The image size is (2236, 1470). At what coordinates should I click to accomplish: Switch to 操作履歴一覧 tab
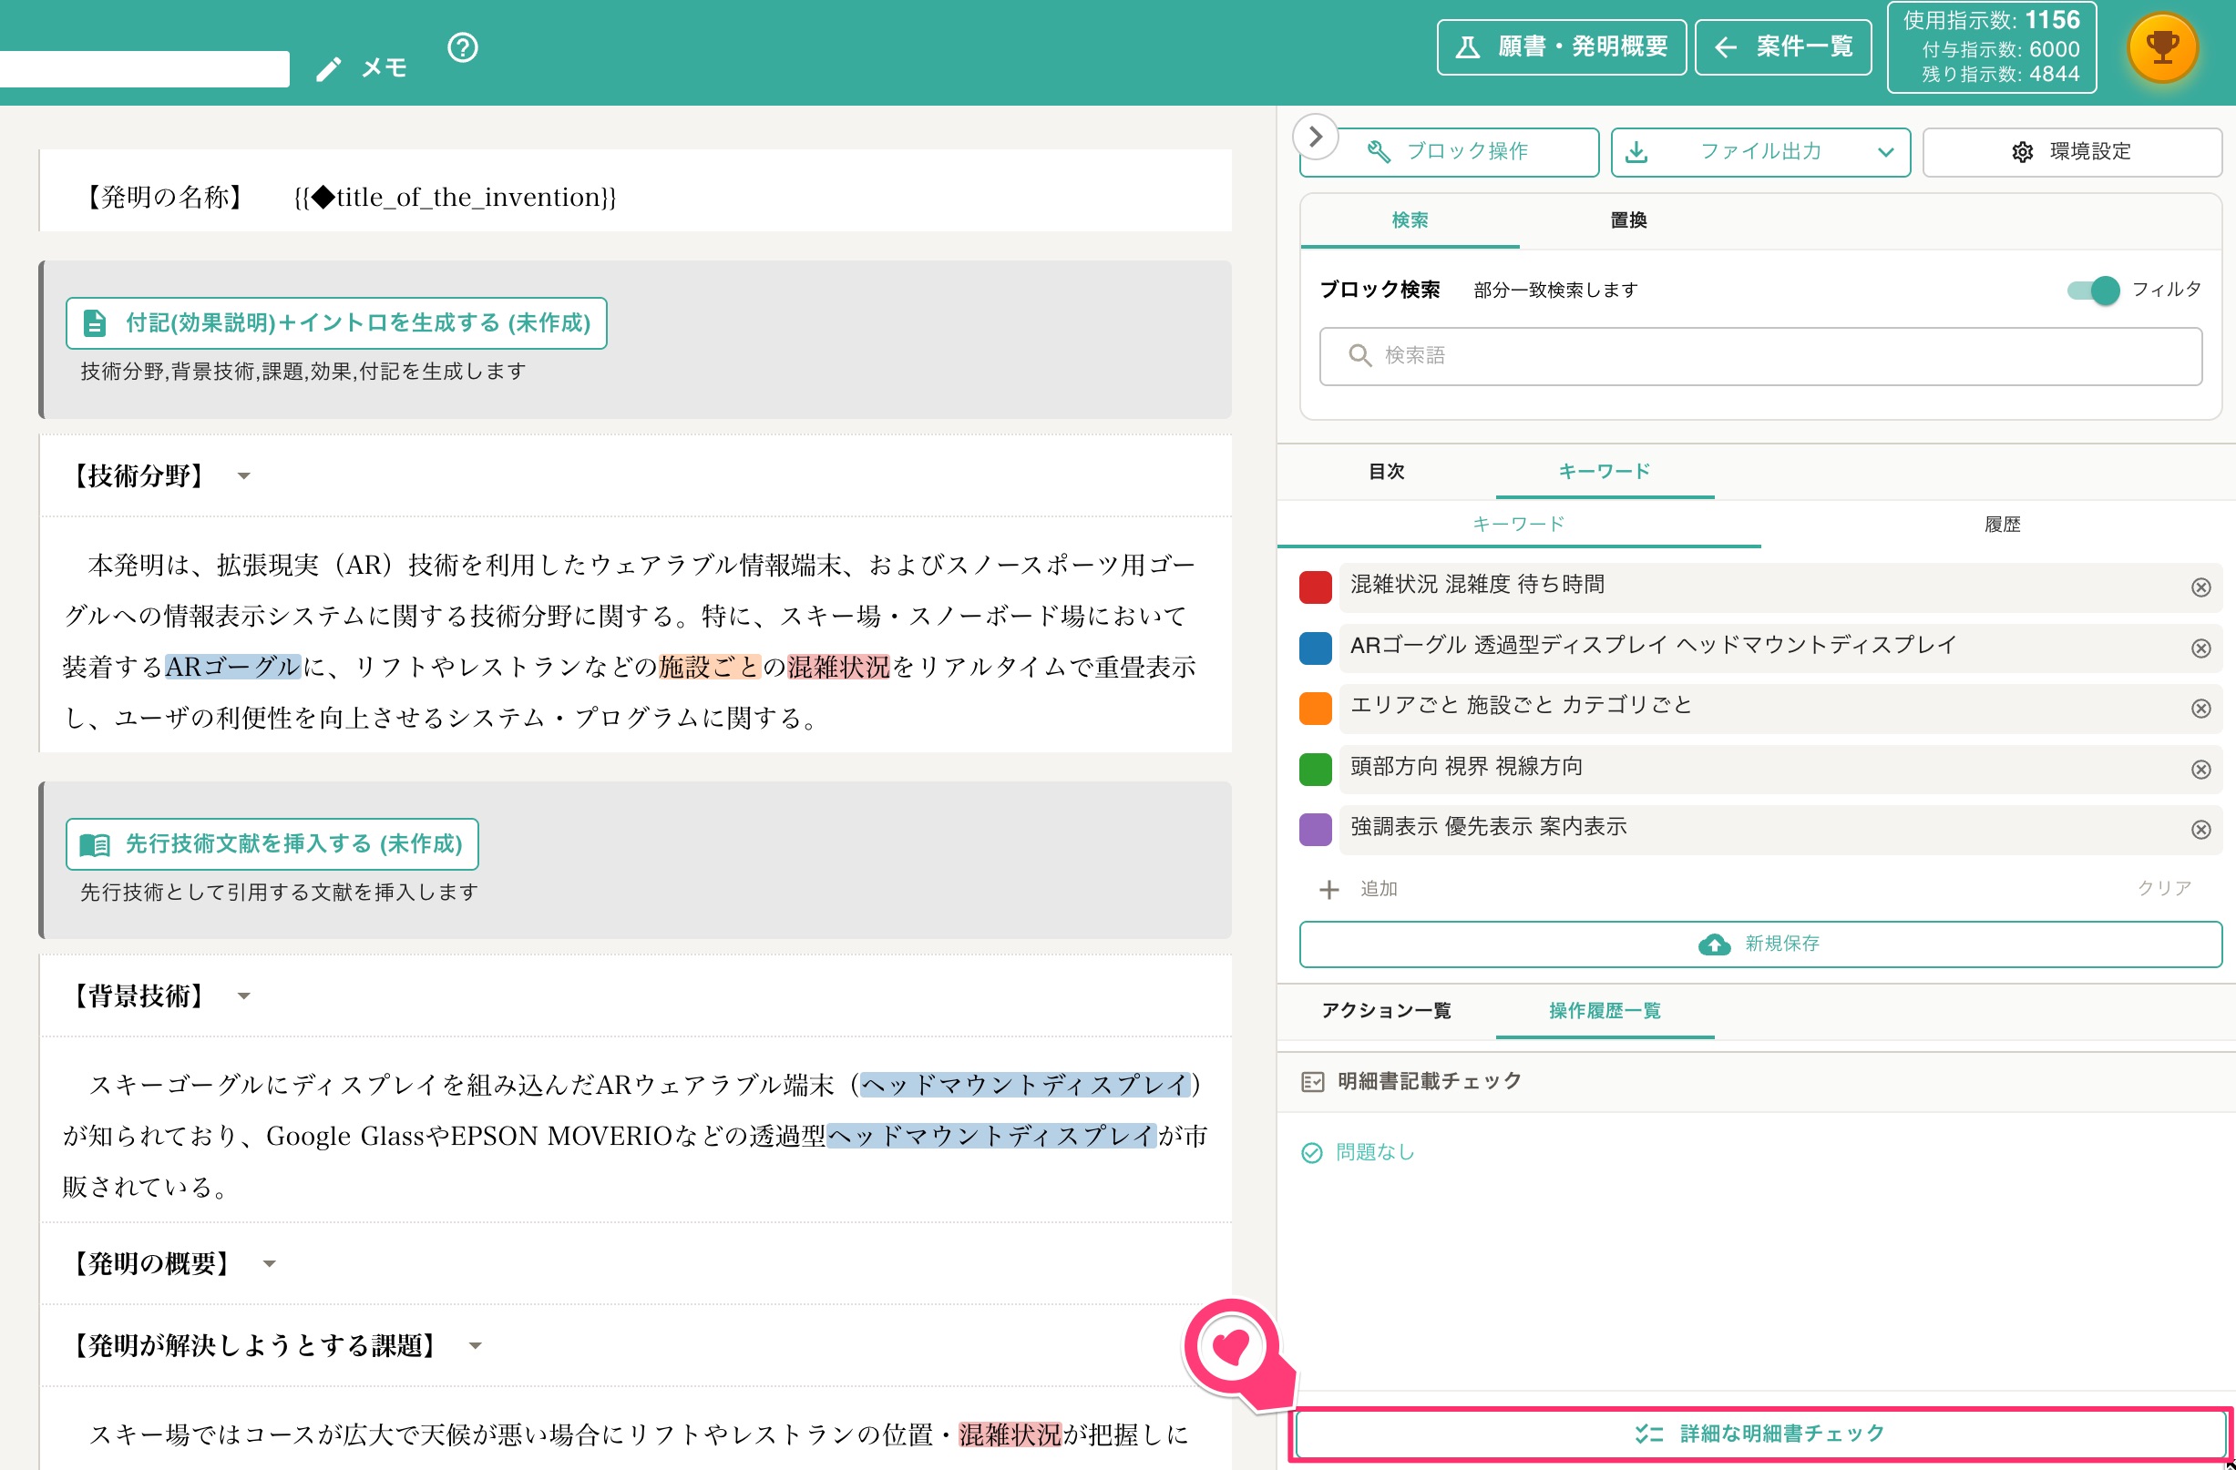tap(1604, 1011)
